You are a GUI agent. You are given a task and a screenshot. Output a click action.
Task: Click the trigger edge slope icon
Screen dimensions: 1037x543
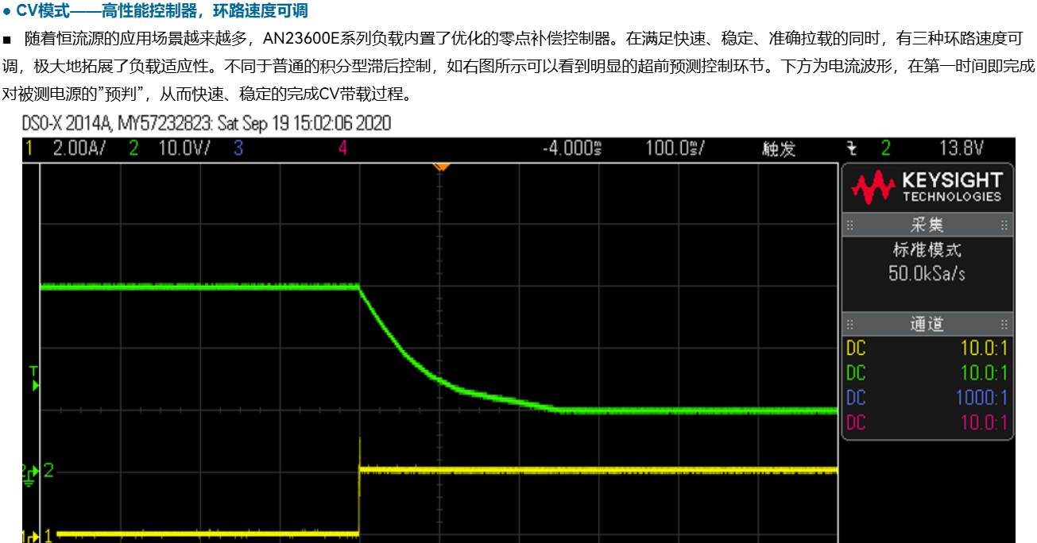click(851, 148)
